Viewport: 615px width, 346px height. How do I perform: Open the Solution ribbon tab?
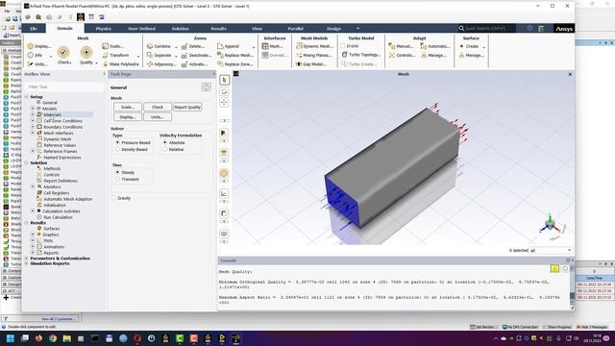click(180, 29)
